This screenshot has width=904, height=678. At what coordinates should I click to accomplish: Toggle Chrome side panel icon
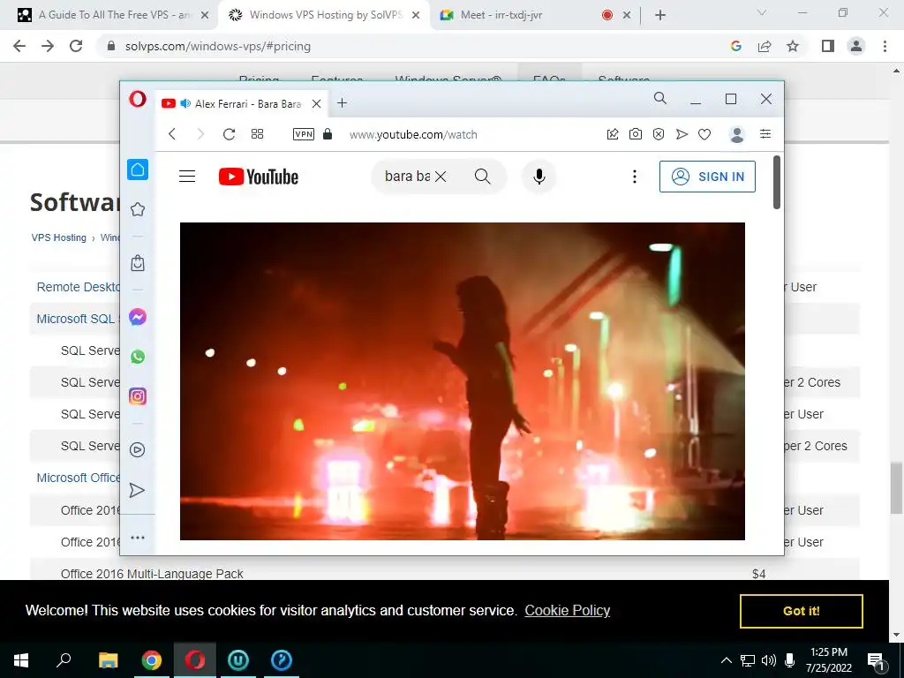pos(828,46)
